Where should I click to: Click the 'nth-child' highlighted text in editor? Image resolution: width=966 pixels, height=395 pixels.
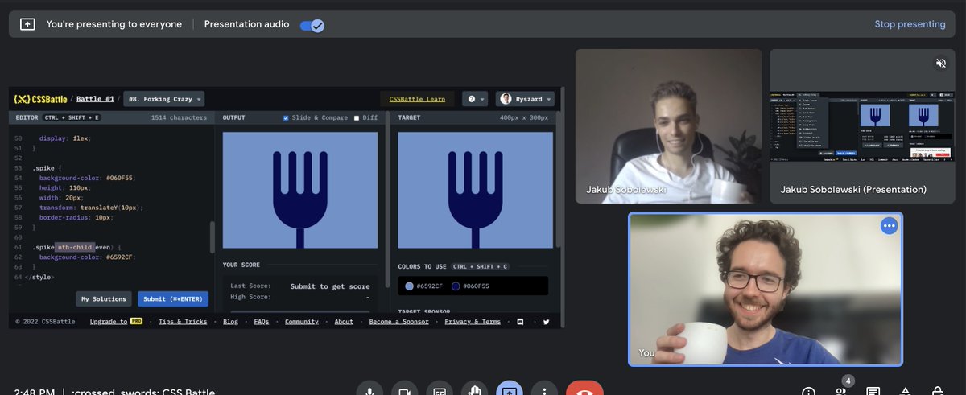tap(75, 247)
